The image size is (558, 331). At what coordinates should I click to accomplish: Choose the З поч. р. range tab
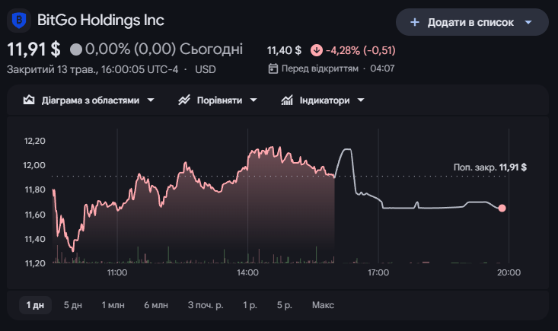206,305
